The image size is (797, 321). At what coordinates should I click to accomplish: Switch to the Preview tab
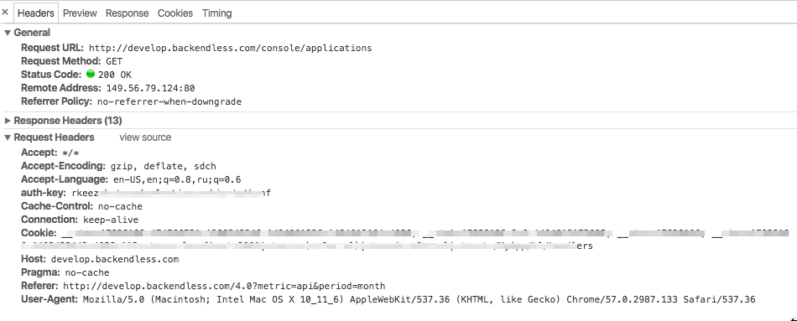80,13
